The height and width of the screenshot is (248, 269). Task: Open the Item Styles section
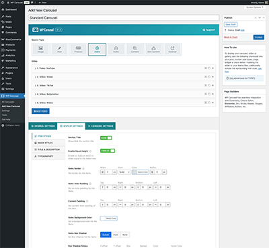coord(48,136)
